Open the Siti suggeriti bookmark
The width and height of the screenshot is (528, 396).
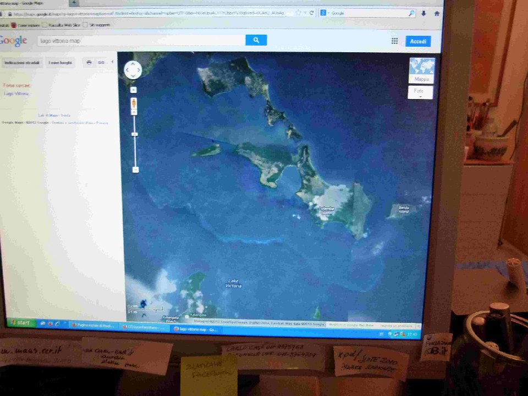[97, 25]
